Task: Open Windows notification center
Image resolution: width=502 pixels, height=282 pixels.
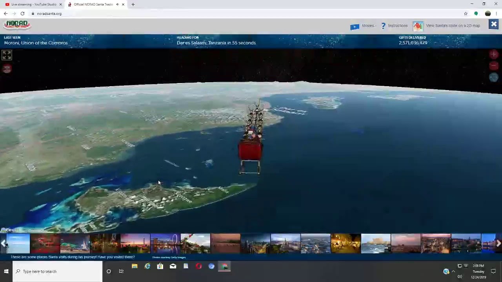Action: [x=493, y=271]
